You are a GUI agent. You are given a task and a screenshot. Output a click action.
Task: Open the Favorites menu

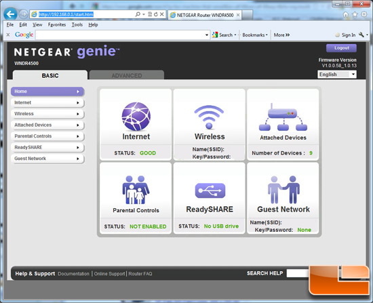pos(57,24)
